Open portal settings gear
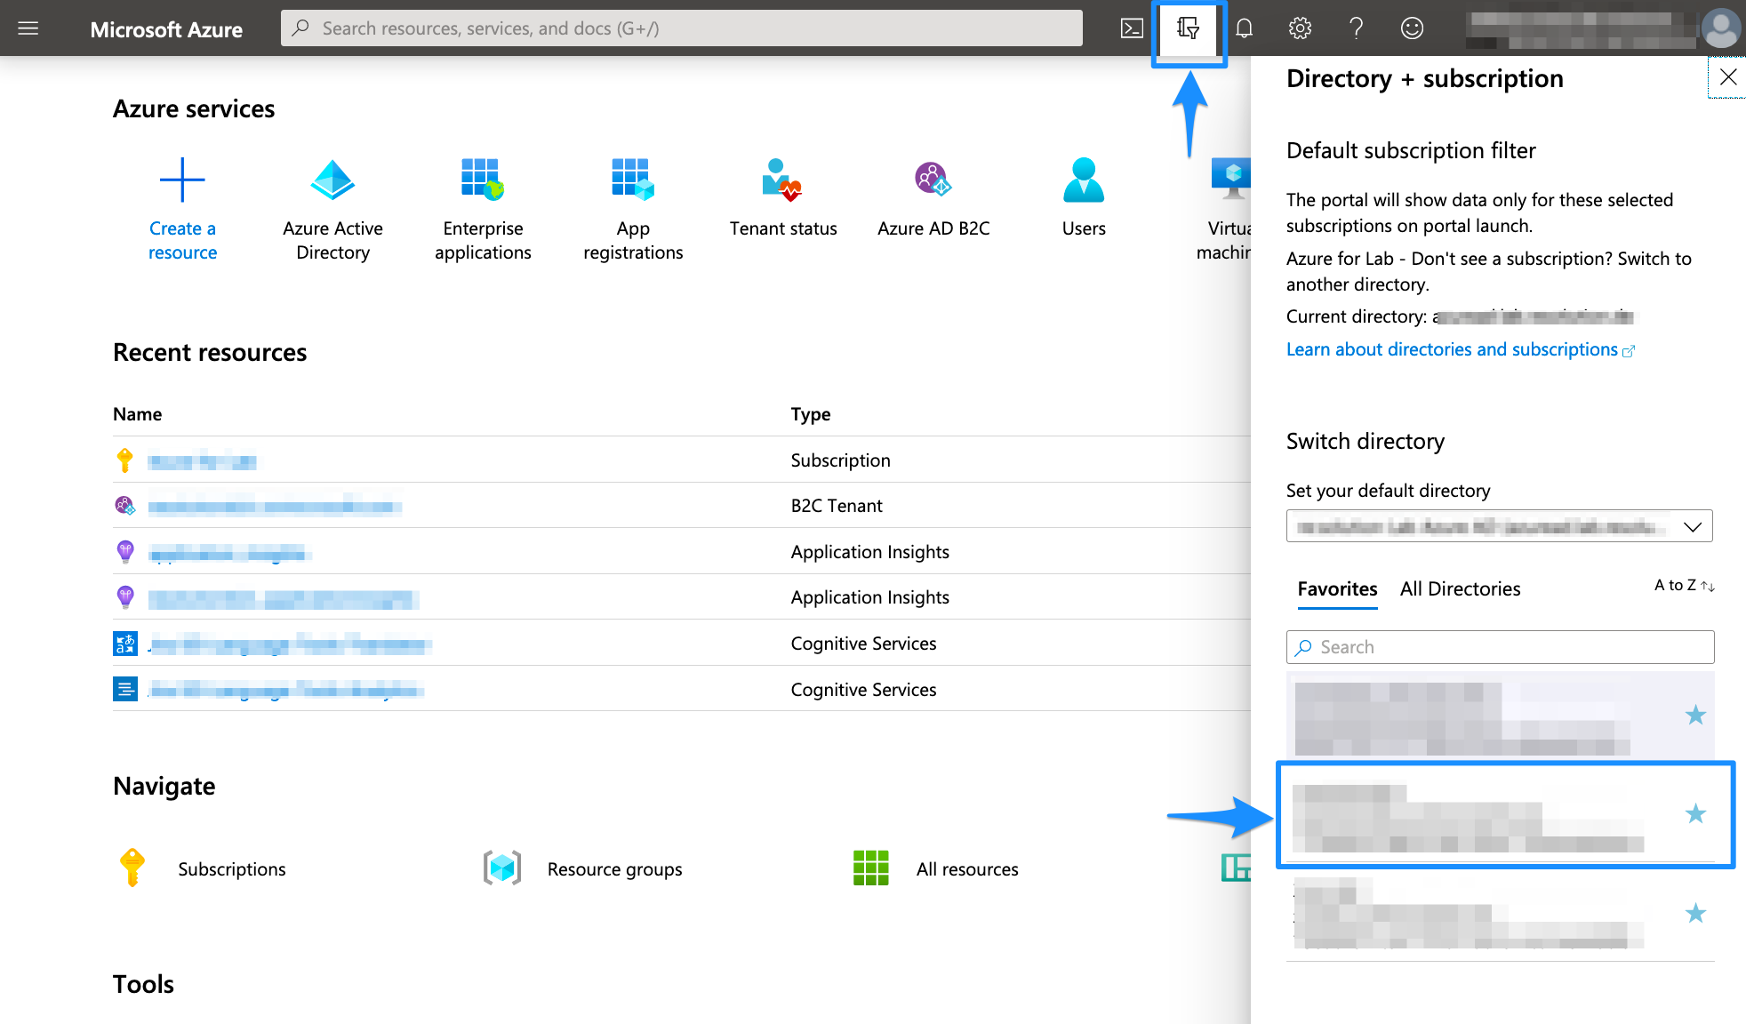The height and width of the screenshot is (1024, 1746). [1300, 28]
